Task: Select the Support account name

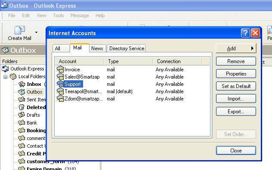Action: click(x=73, y=84)
